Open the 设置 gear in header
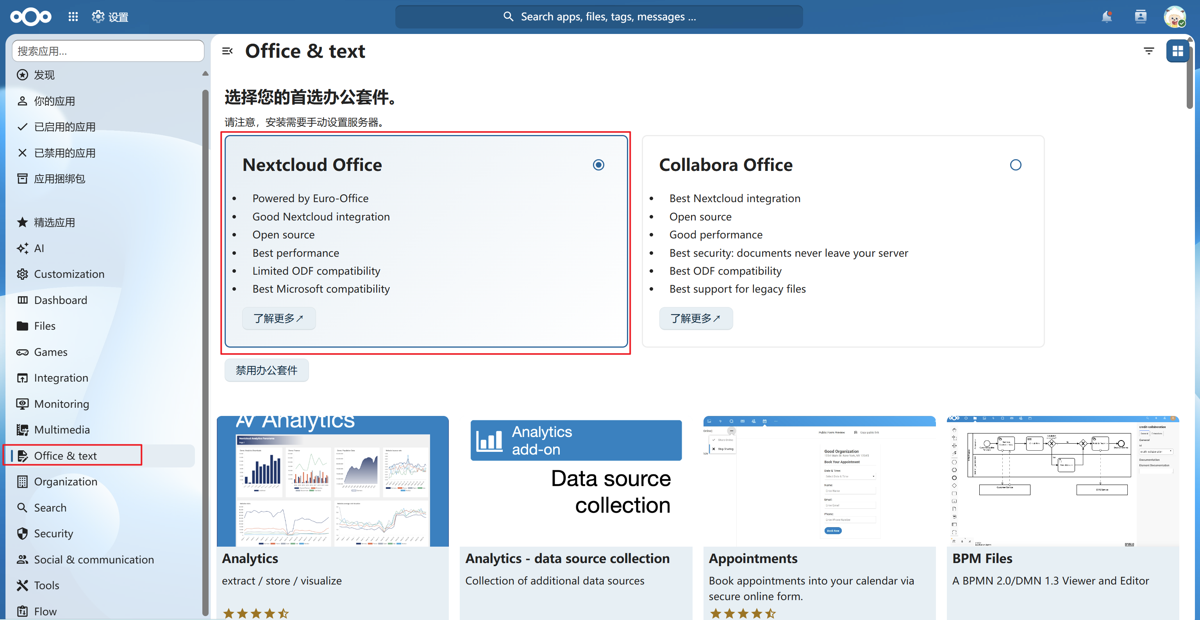1200x620 pixels. [x=110, y=17]
